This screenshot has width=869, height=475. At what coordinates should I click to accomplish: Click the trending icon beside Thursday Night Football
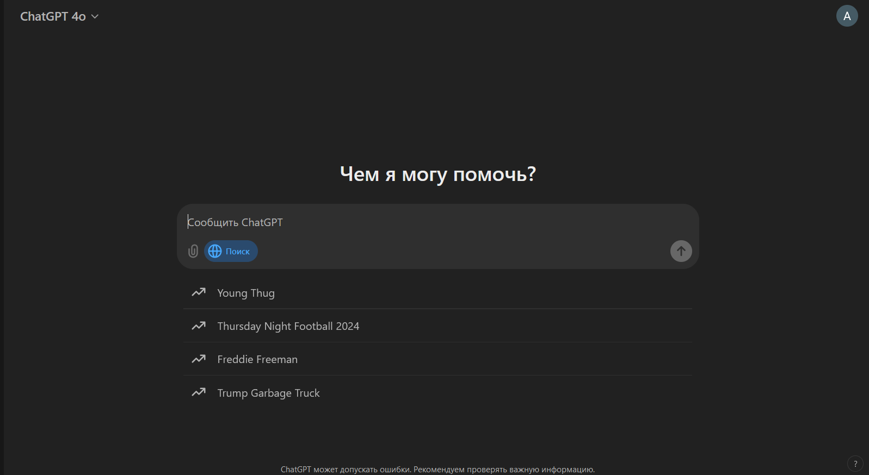pos(199,326)
